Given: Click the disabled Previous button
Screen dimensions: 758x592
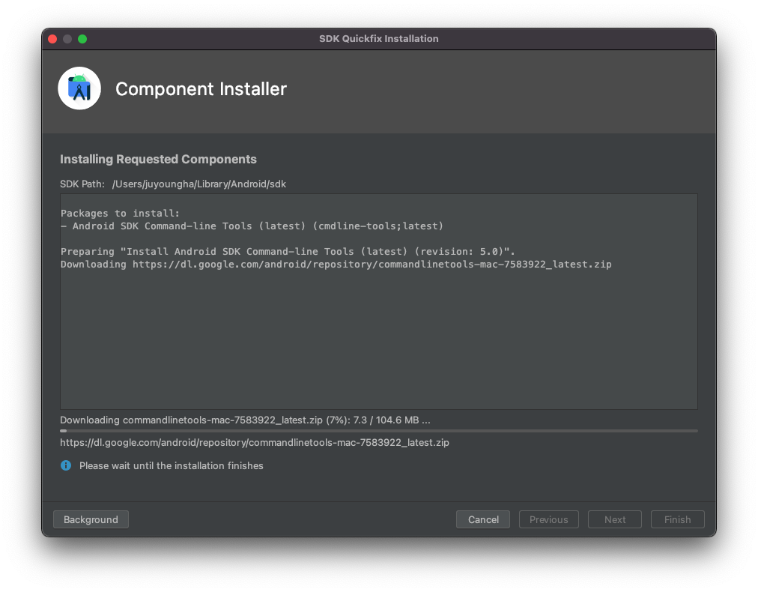Looking at the screenshot, I should click(549, 519).
